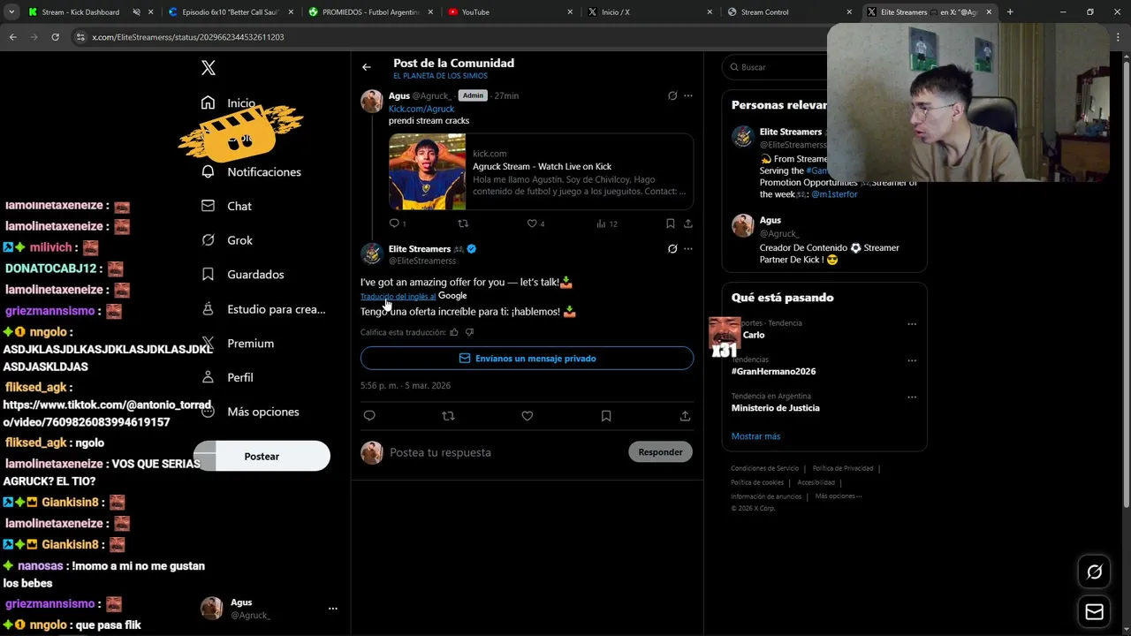The width and height of the screenshot is (1131, 636).
Task: Open more menu for #GranHermano2026 trend
Action: click(912, 360)
